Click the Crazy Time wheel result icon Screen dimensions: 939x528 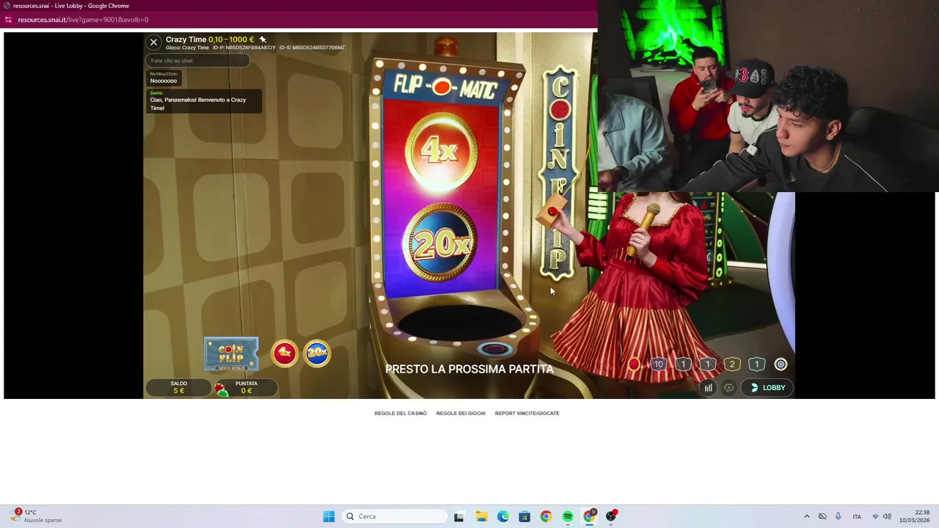click(781, 364)
